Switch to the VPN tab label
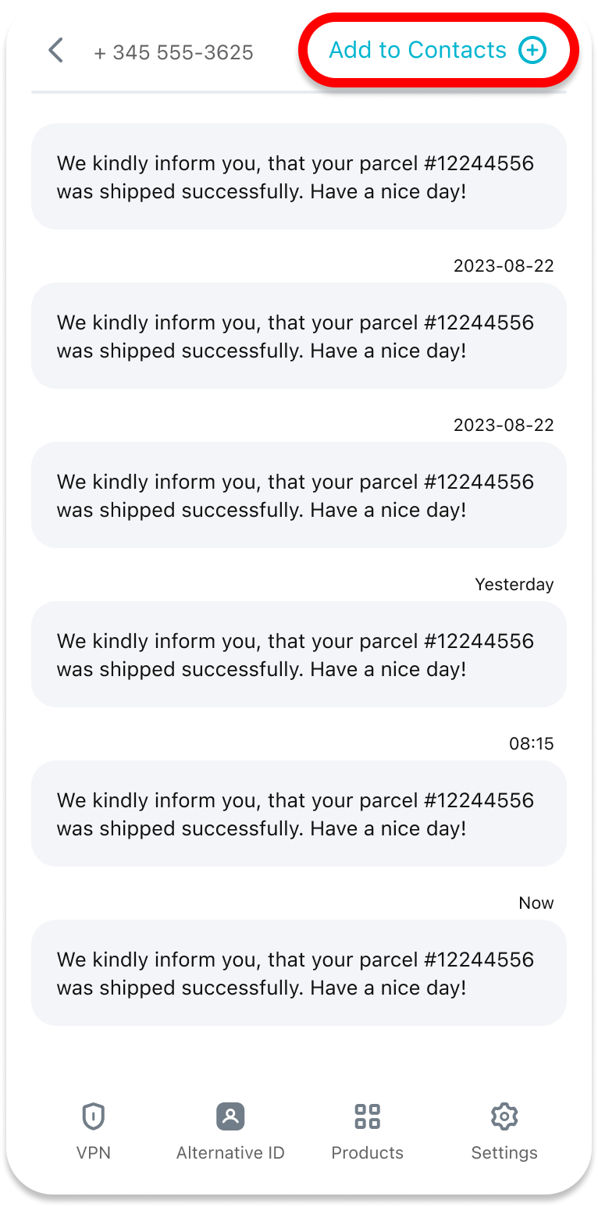The image size is (598, 1207). (x=94, y=1152)
